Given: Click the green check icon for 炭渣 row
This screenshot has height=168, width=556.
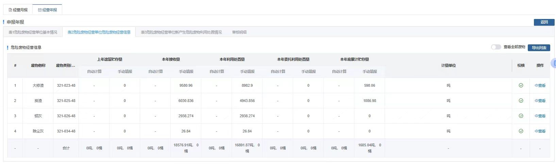Looking at the screenshot, I should point(521,101).
